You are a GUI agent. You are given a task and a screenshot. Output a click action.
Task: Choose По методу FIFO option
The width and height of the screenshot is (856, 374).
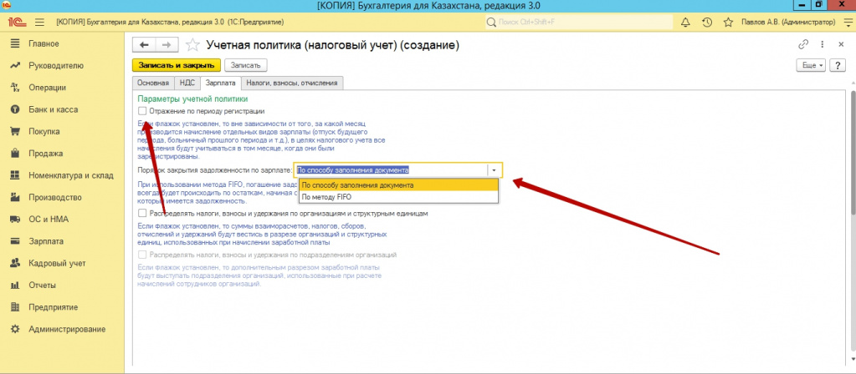pos(398,197)
